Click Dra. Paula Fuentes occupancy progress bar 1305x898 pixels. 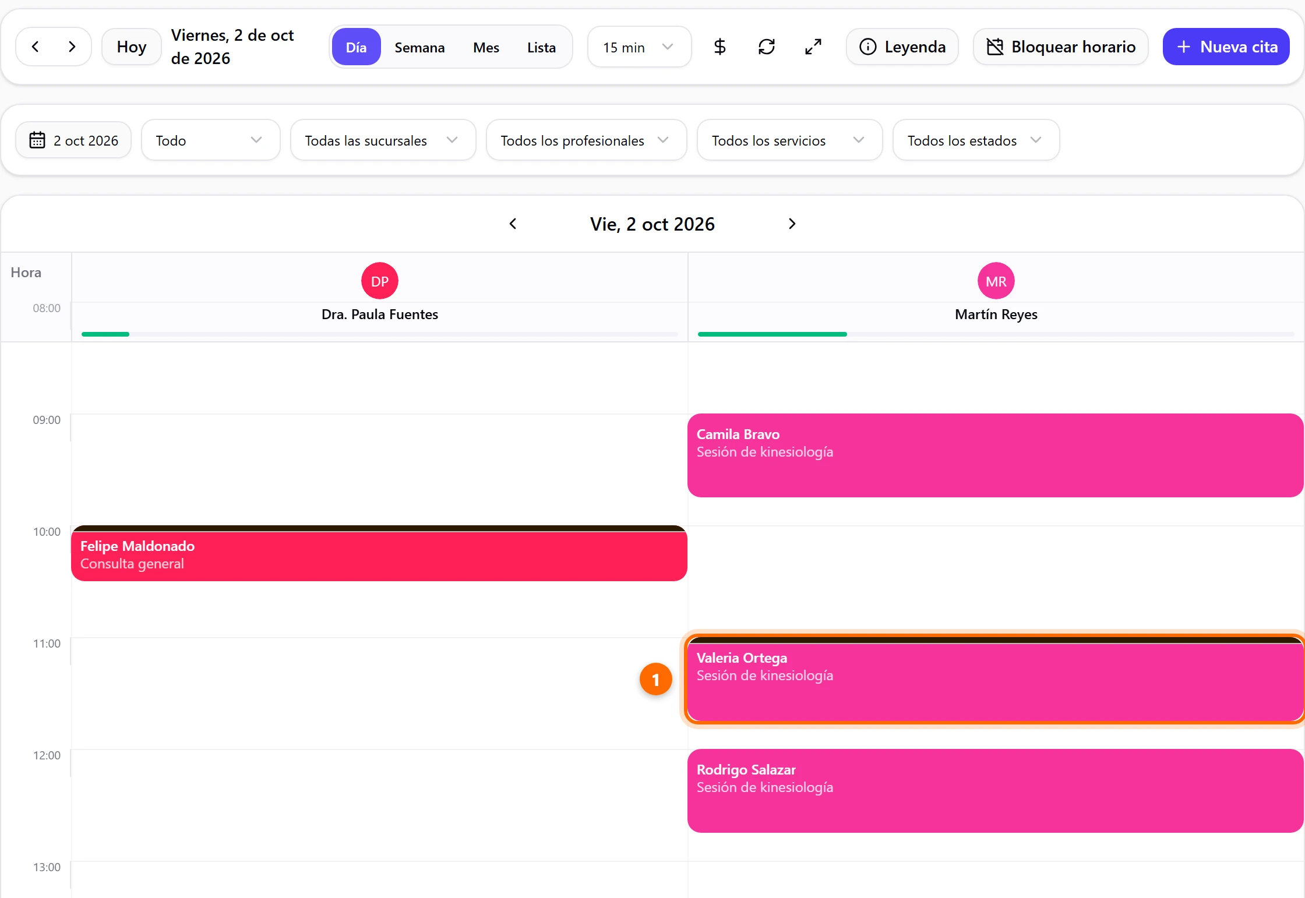click(x=380, y=334)
